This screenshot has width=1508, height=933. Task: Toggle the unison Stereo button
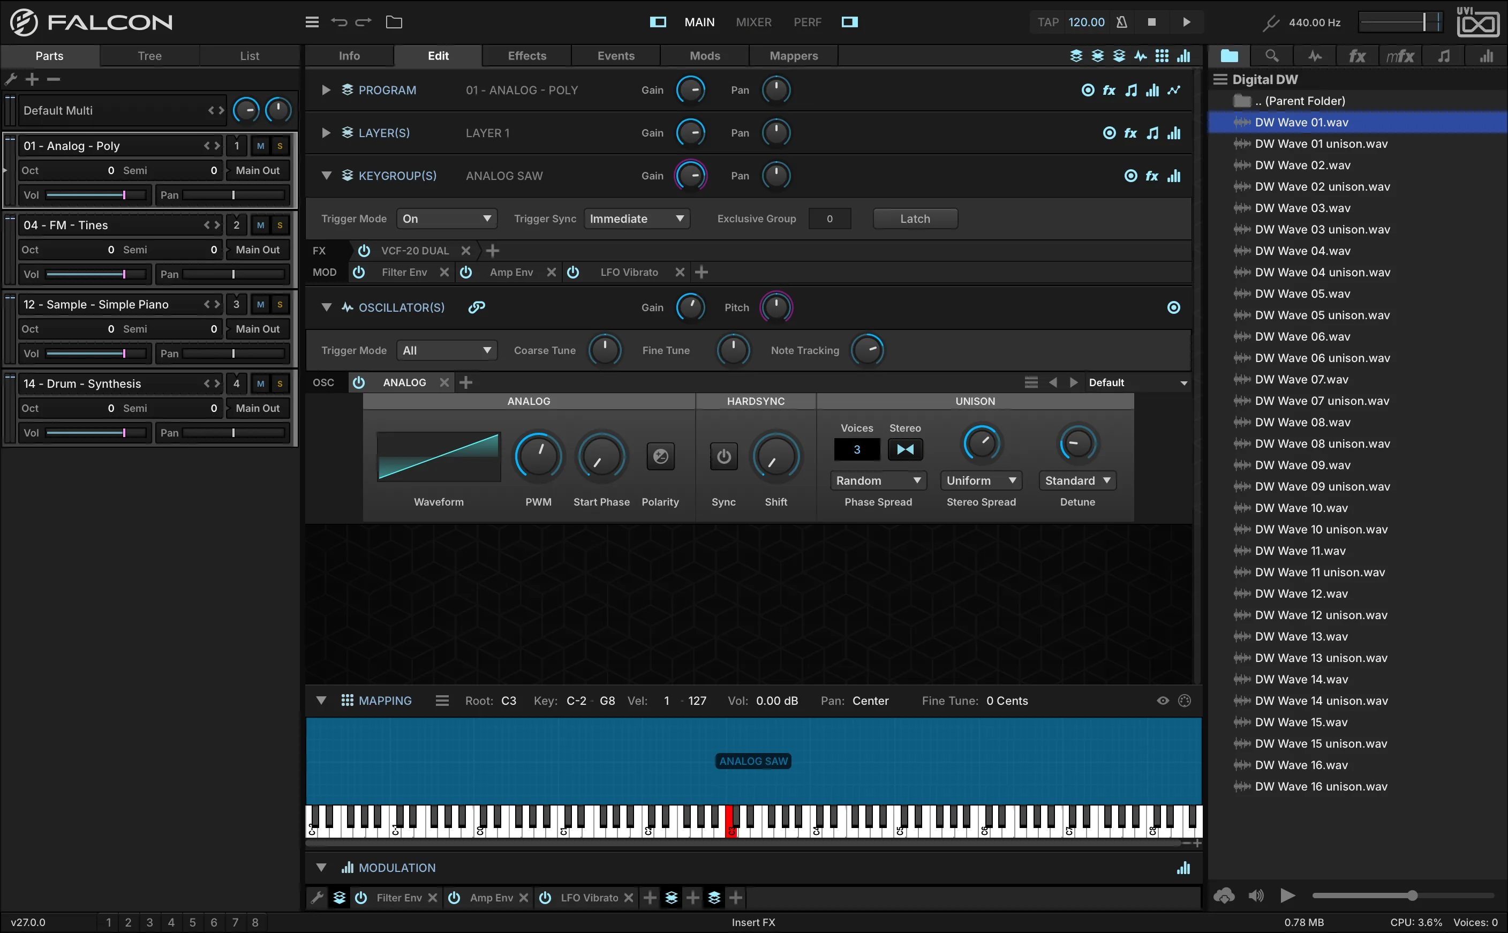click(905, 449)
